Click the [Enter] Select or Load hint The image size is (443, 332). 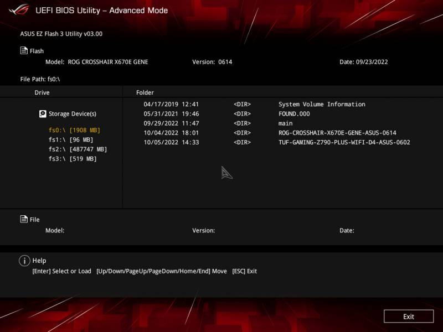[x=61, y=271]
